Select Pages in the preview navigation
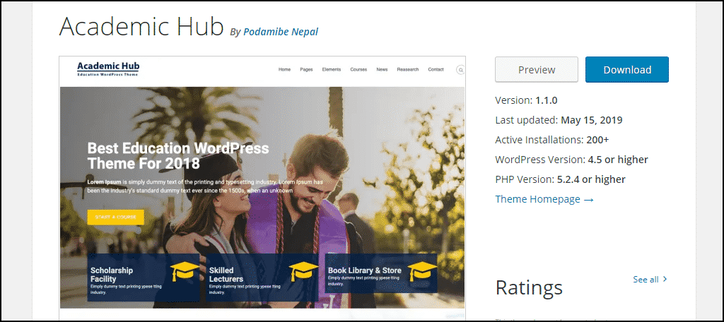 306,70
